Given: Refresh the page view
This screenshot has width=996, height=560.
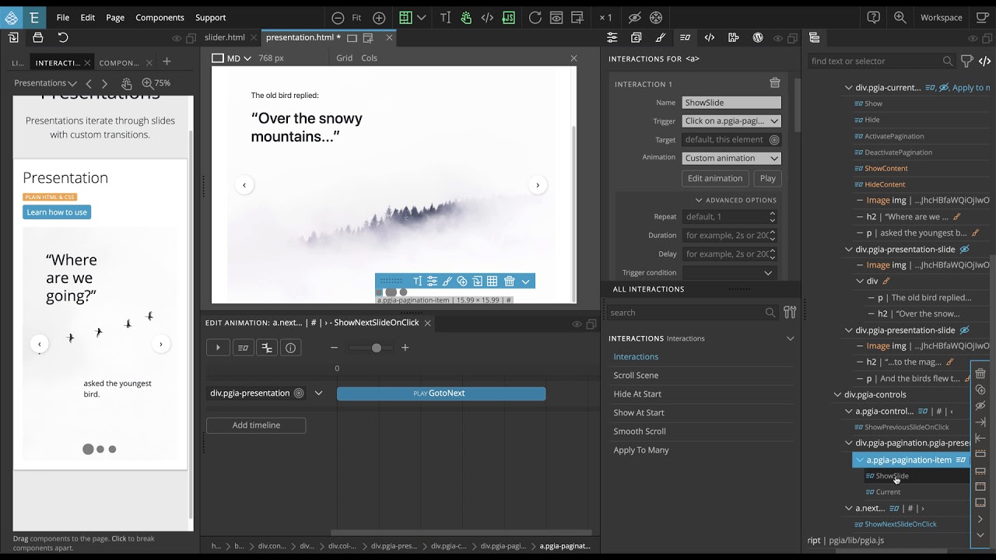Looking at the screenshot, I should (x=535, y=17).
